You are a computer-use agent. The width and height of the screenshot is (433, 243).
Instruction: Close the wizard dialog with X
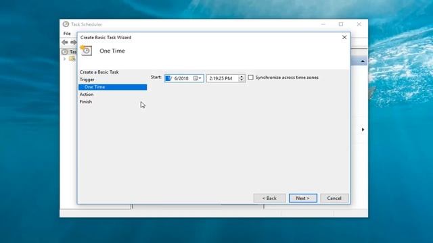(x=344, y=37)
